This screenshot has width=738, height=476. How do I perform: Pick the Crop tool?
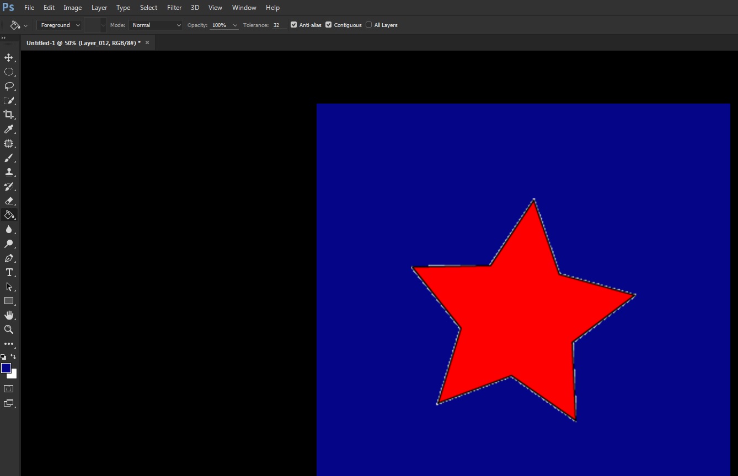[9, 115]
